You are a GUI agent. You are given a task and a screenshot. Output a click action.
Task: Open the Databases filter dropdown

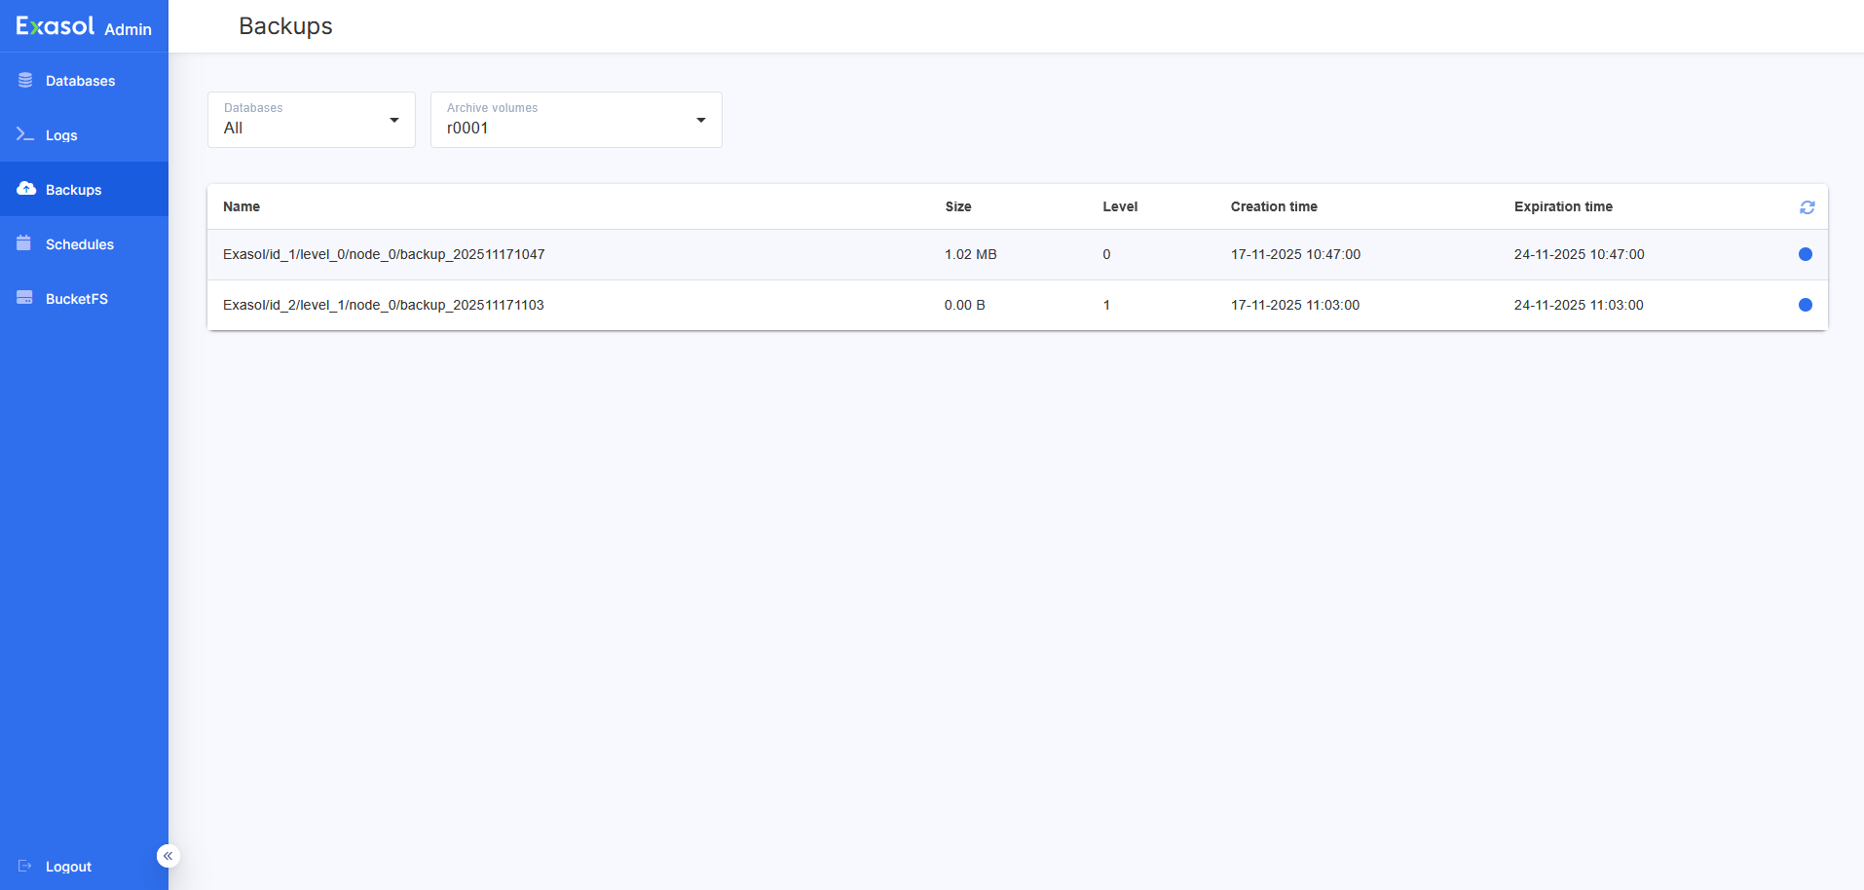(311, 120)
